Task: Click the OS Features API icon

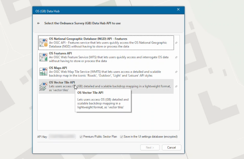Action: coord(43,57)
